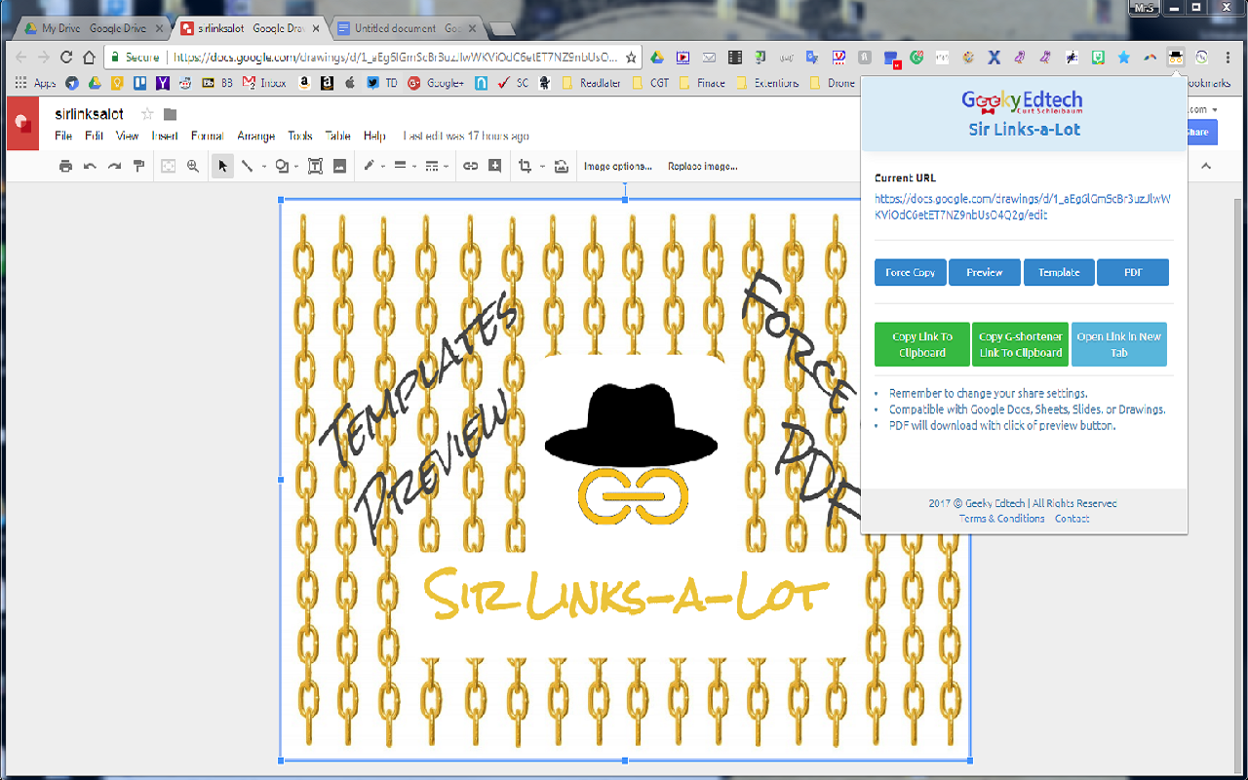Viewport: 1248px width, 780px height.
Task: Redo the last action
Action: 114,166
